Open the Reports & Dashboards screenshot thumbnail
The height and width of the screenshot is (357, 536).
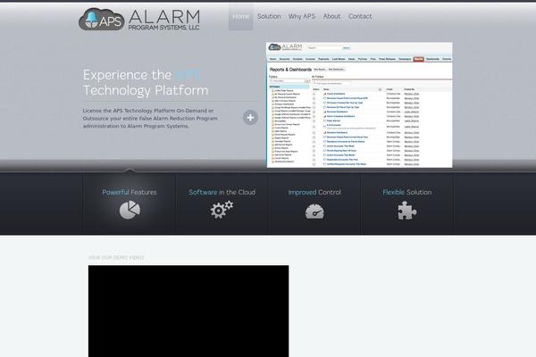[x=359, y=105]
